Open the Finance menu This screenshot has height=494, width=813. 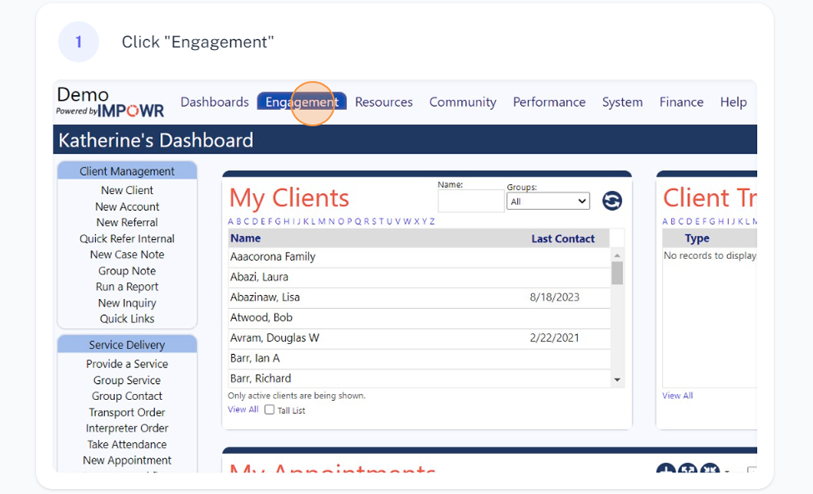coord(681,102)
